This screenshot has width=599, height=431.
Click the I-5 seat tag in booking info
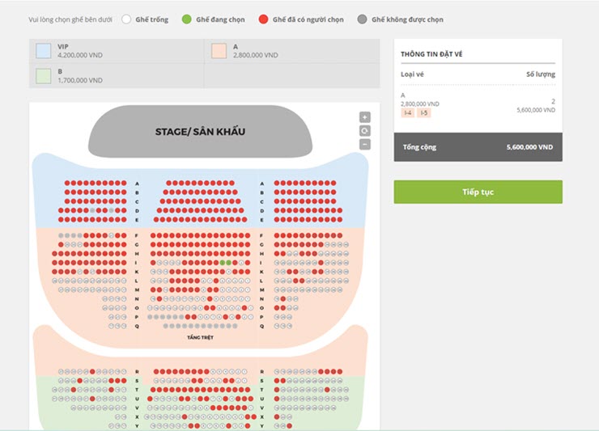[x=423, y=113]
